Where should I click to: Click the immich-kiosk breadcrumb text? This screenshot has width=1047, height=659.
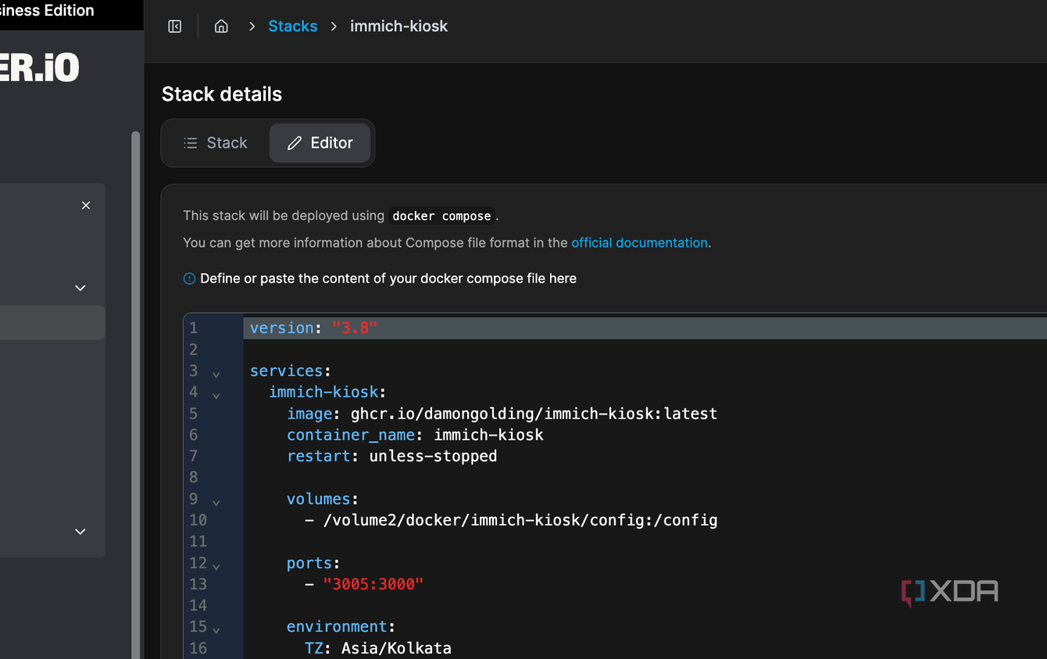(x=398, y=26)
